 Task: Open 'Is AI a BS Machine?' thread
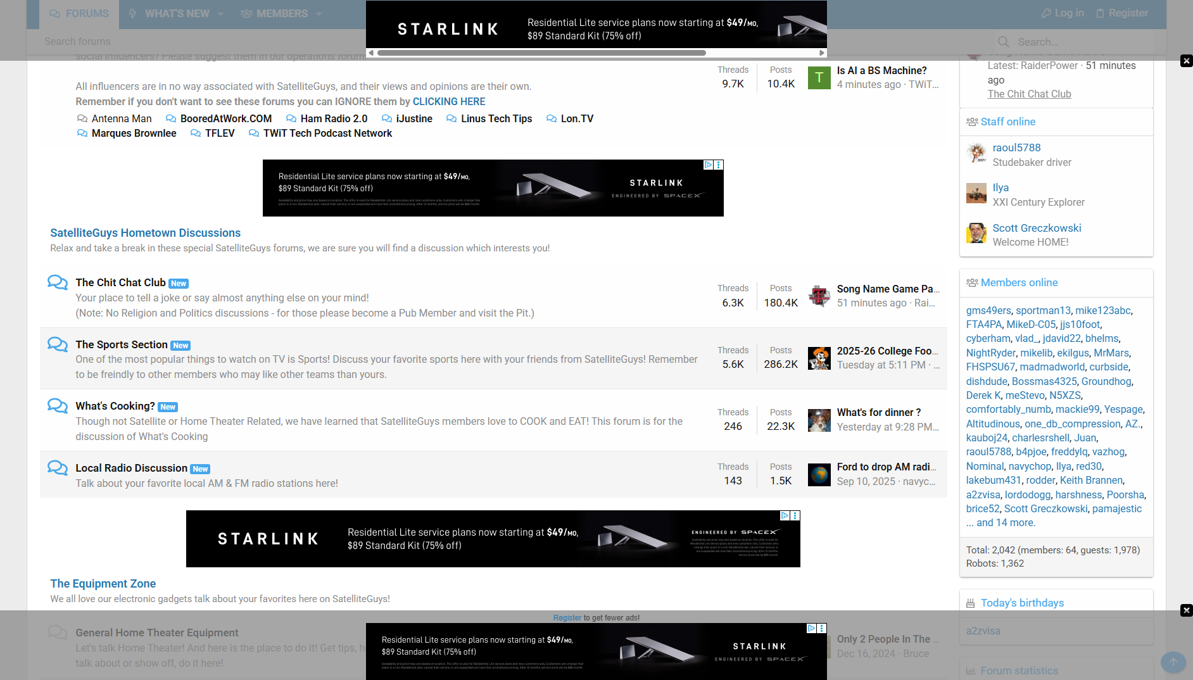881,70
